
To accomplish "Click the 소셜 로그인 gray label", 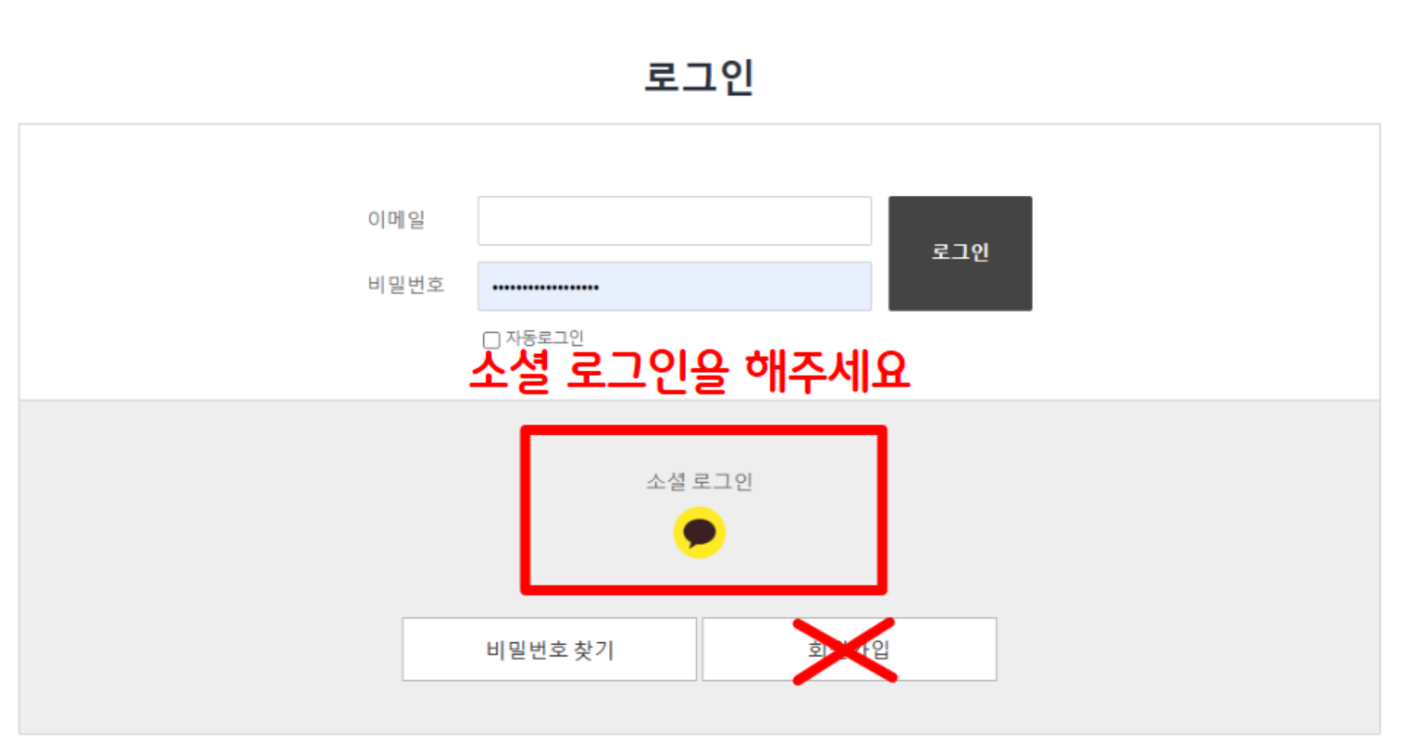I will tap(700, 482).
